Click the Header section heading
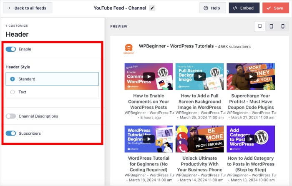Image resolution: width=292 pixels, height=186 pixels. click(17, 34)
